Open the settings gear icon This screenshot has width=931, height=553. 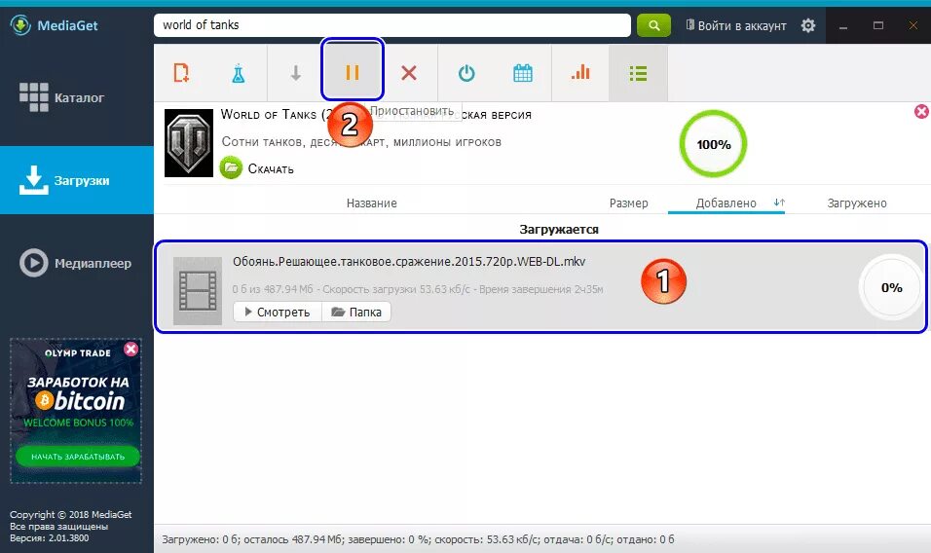[x=808, y=25]
